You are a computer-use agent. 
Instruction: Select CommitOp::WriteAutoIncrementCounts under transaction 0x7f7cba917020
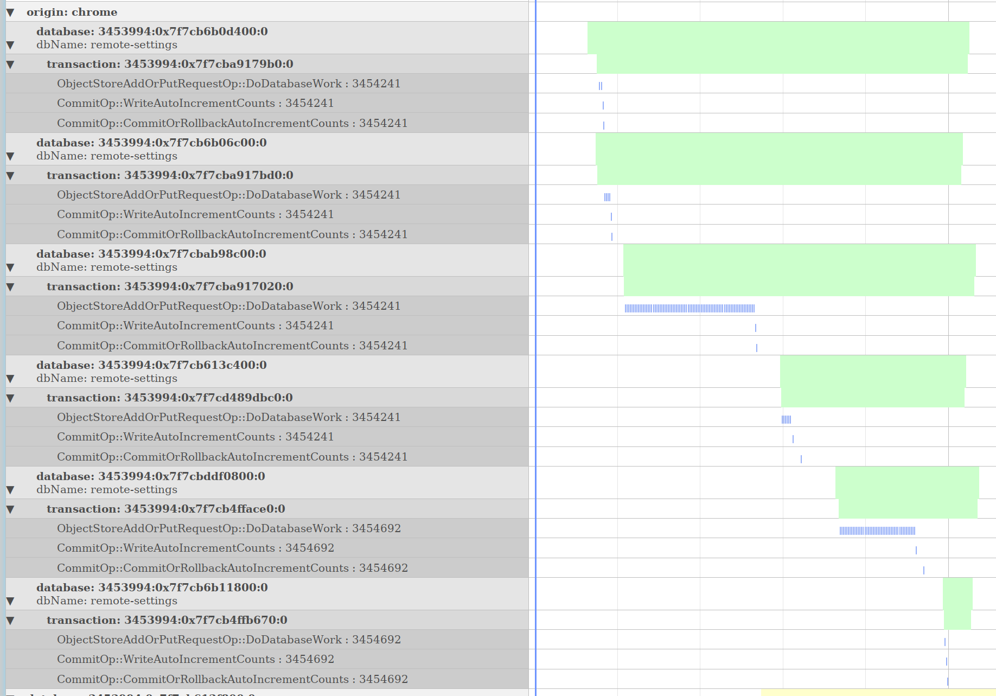(x=267, y=325)
